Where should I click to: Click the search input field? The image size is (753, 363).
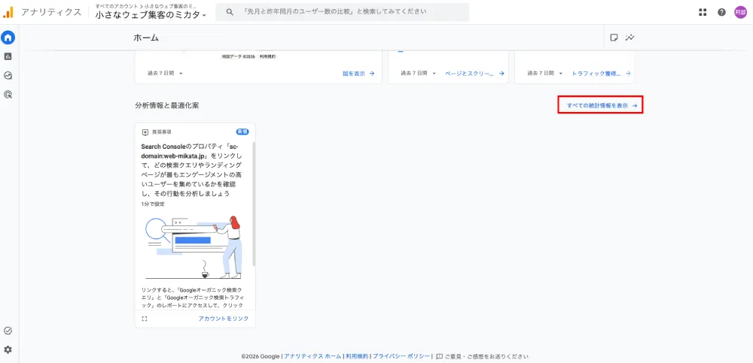click(342, 11)
